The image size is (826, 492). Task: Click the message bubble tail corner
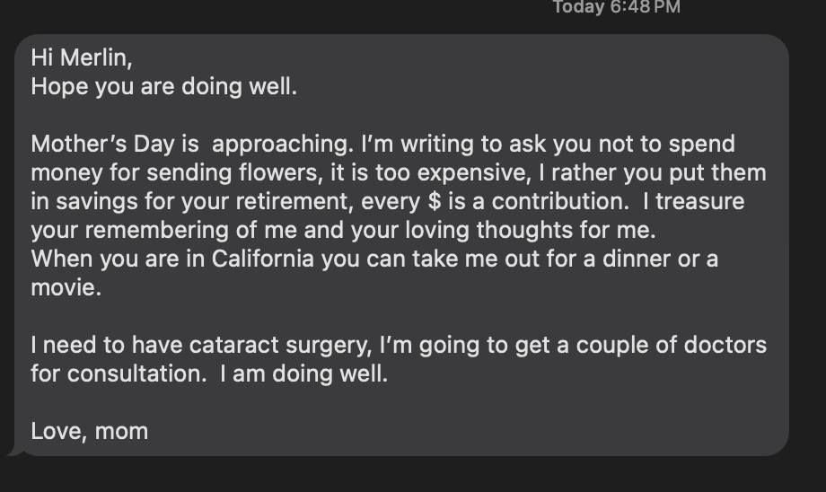[x=14, y=452]
